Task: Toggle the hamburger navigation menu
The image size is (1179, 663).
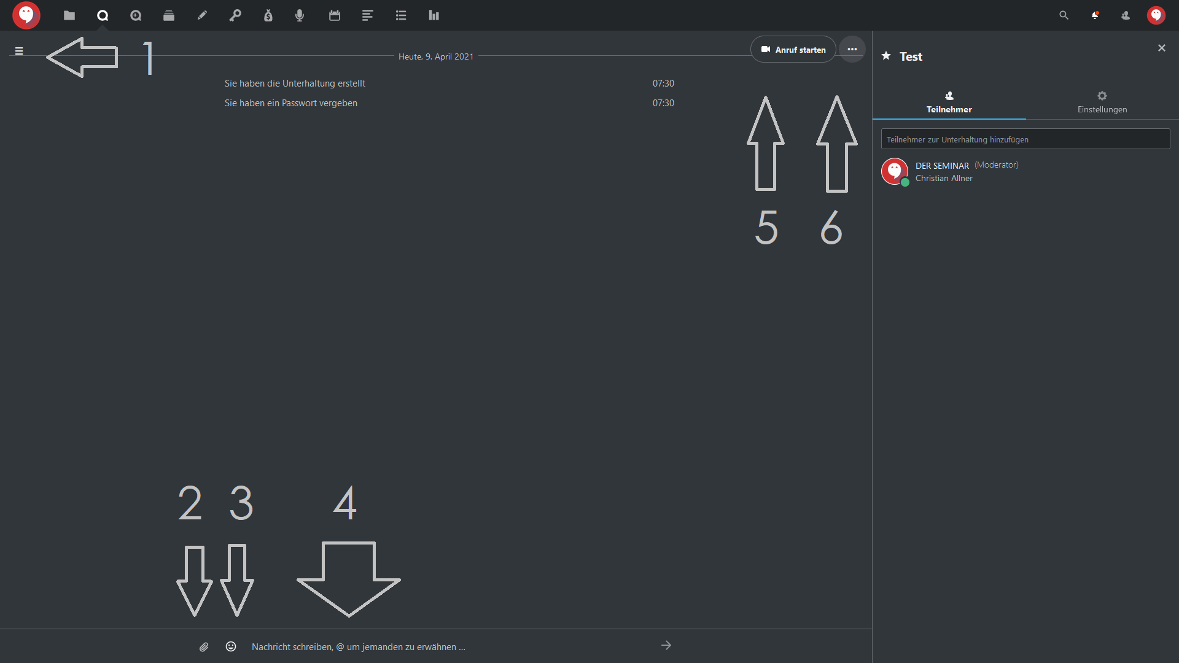Action: click(x=19, y=51)
